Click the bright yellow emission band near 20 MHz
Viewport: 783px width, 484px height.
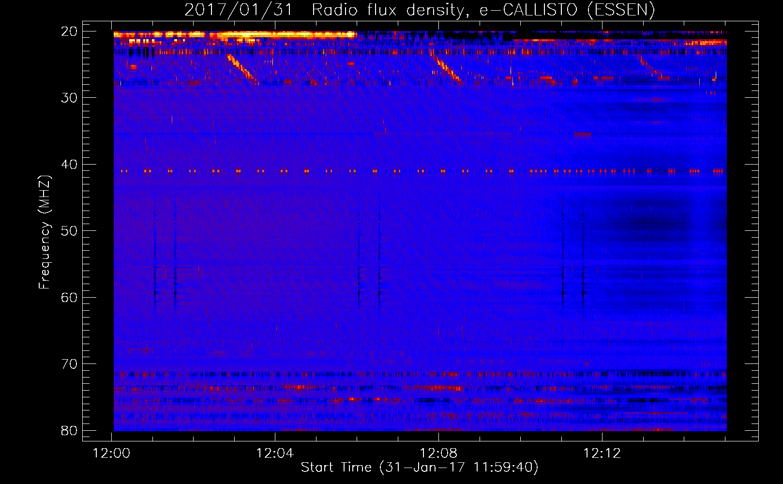pos(235,34)
